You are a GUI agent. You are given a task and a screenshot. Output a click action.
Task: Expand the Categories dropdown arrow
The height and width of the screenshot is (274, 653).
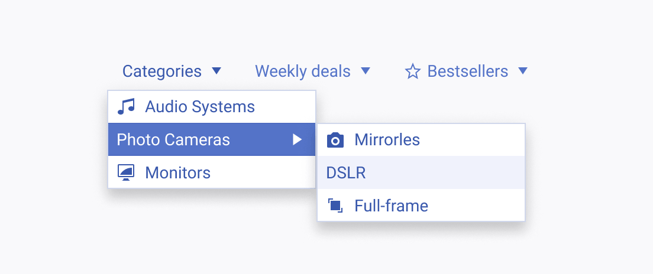216,71
